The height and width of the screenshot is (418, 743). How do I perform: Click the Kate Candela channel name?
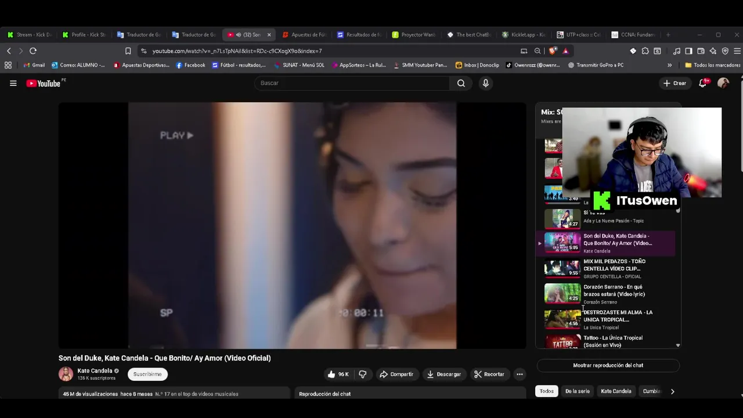click(x=95, y=370)
